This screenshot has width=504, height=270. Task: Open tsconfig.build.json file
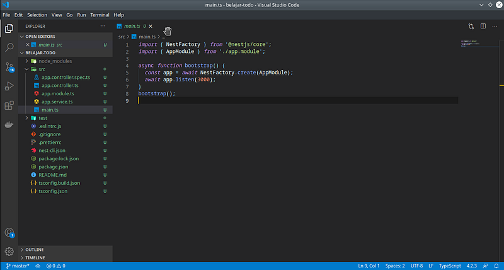66,183
